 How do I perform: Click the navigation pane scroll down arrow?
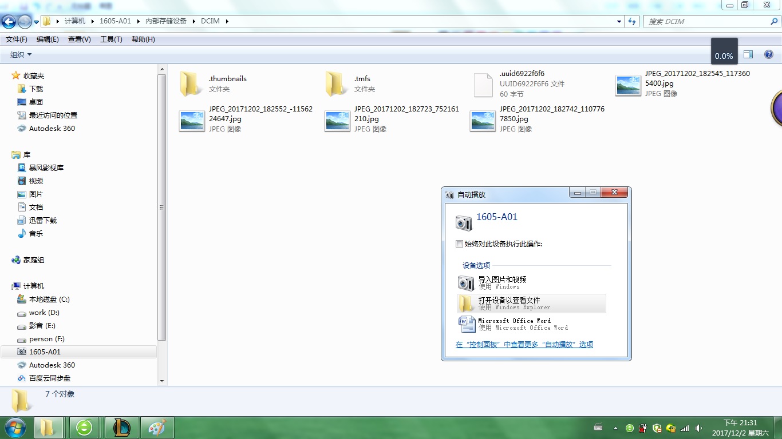[x=162, y=381]
